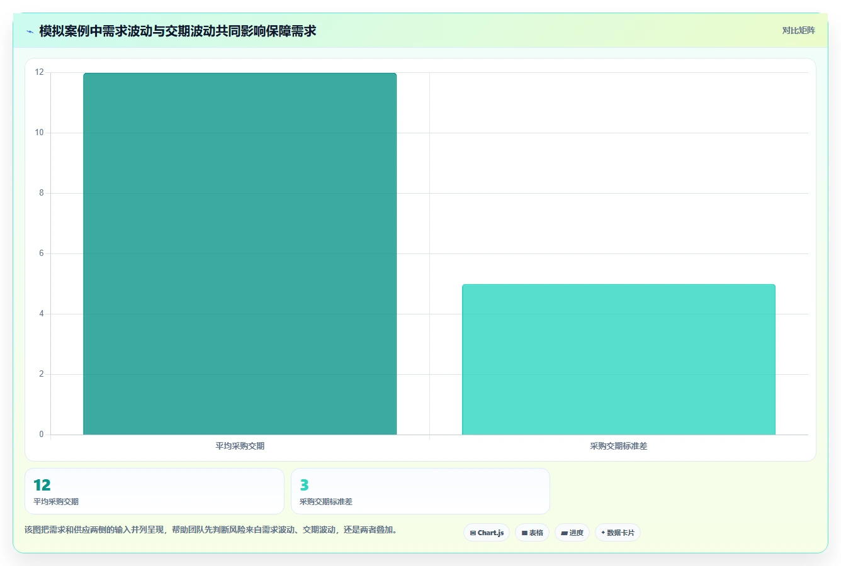Viewport: 841px width, 566px height.
Task: Click the y-axis tick label 0
Action: click(42, 435)
